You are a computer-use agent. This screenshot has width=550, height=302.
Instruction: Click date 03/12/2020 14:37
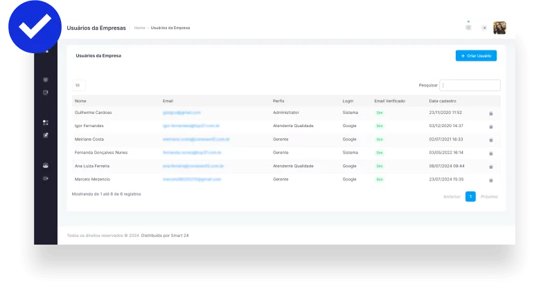point(446,126)
